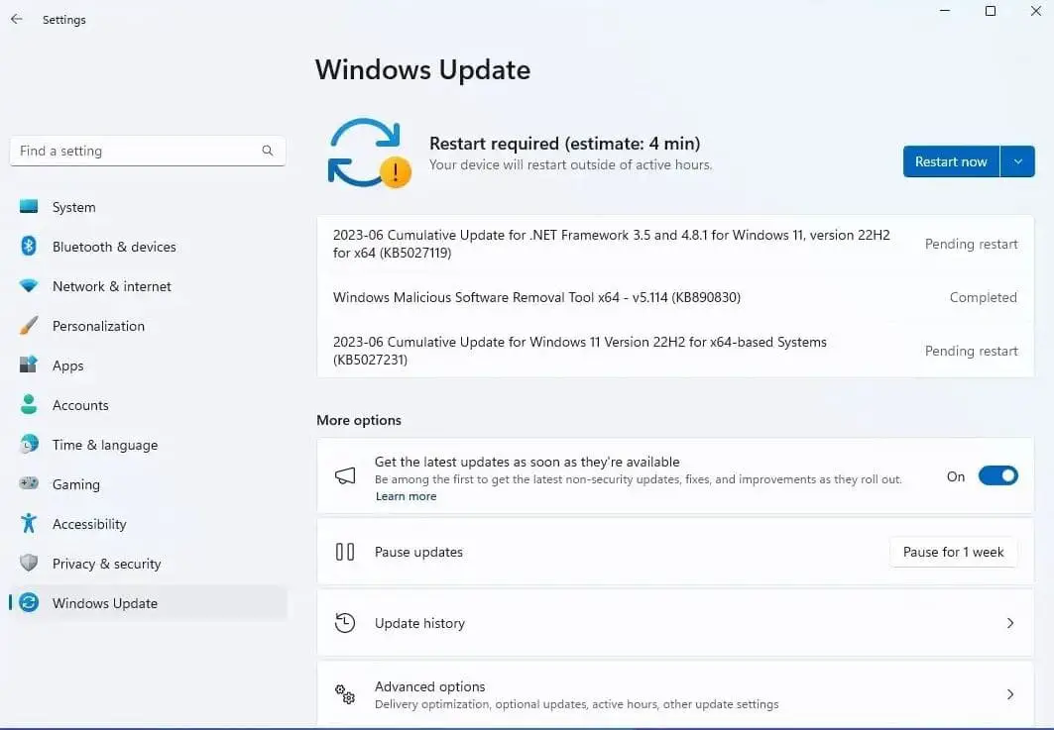Open the Accounts settings page
Viewport: 1054px width, 730px height.
tap(80, 405)
